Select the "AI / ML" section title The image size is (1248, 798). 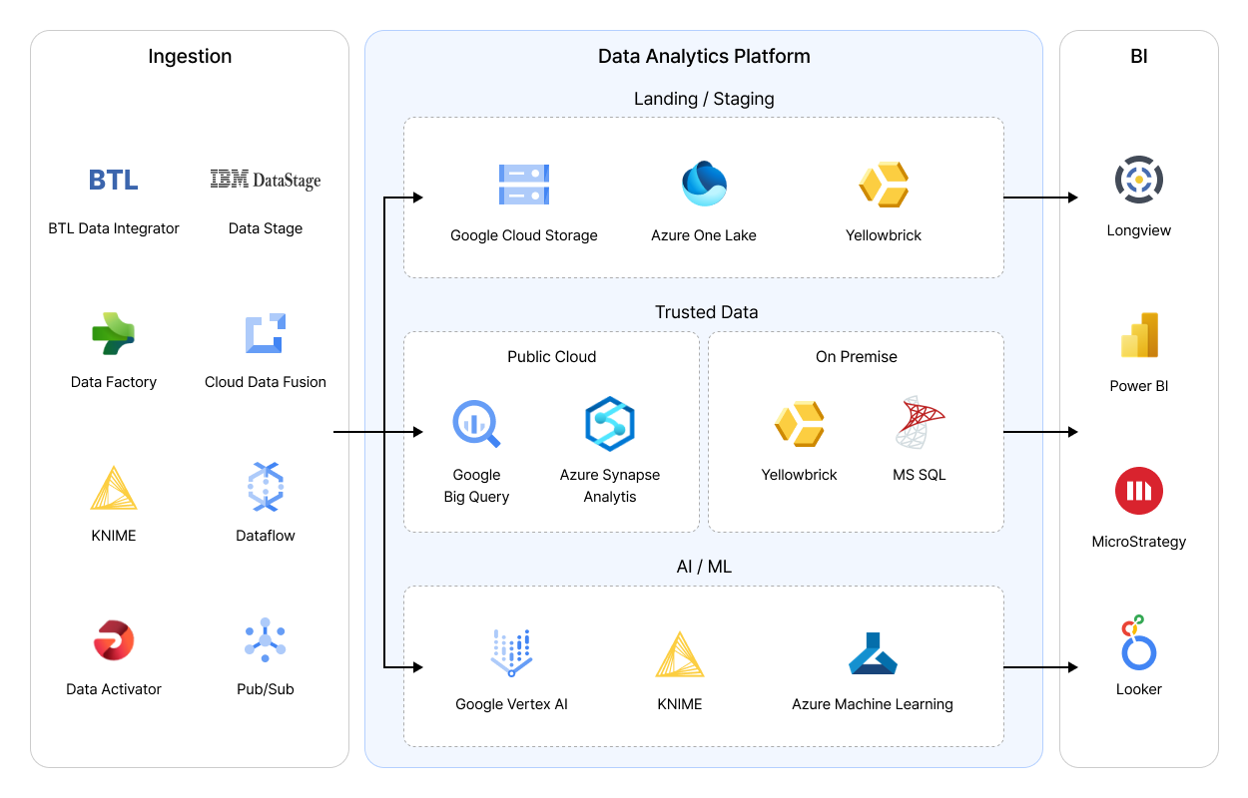704,567
